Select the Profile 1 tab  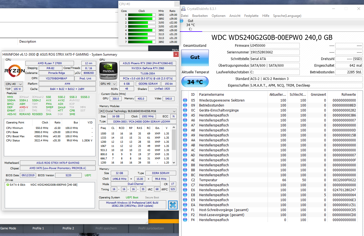38,228
